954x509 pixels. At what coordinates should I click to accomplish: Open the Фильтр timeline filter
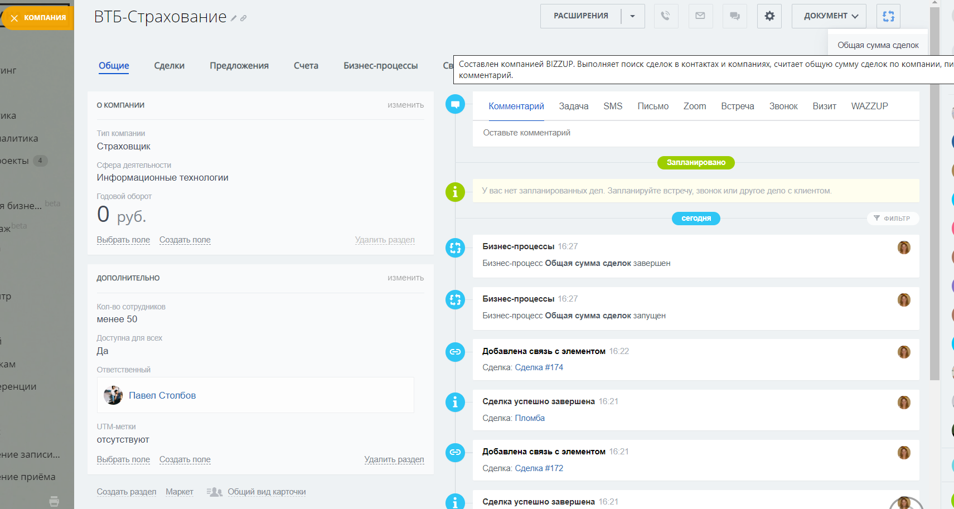click(892, 219)
